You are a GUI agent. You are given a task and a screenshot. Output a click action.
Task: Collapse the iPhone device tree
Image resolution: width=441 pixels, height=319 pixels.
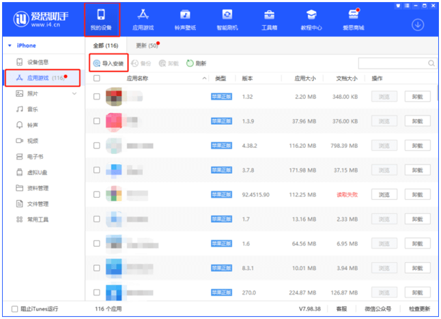pyautogui.click(x=10, y=46)
